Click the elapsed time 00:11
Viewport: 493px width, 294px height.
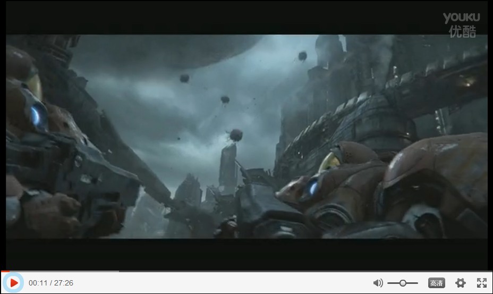(38, 283)
